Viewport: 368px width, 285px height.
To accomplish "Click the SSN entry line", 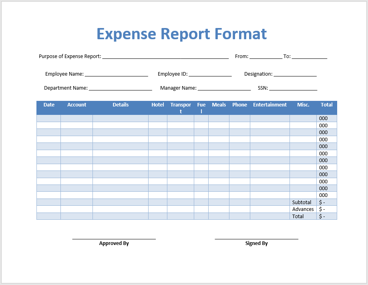I will 293,89.
